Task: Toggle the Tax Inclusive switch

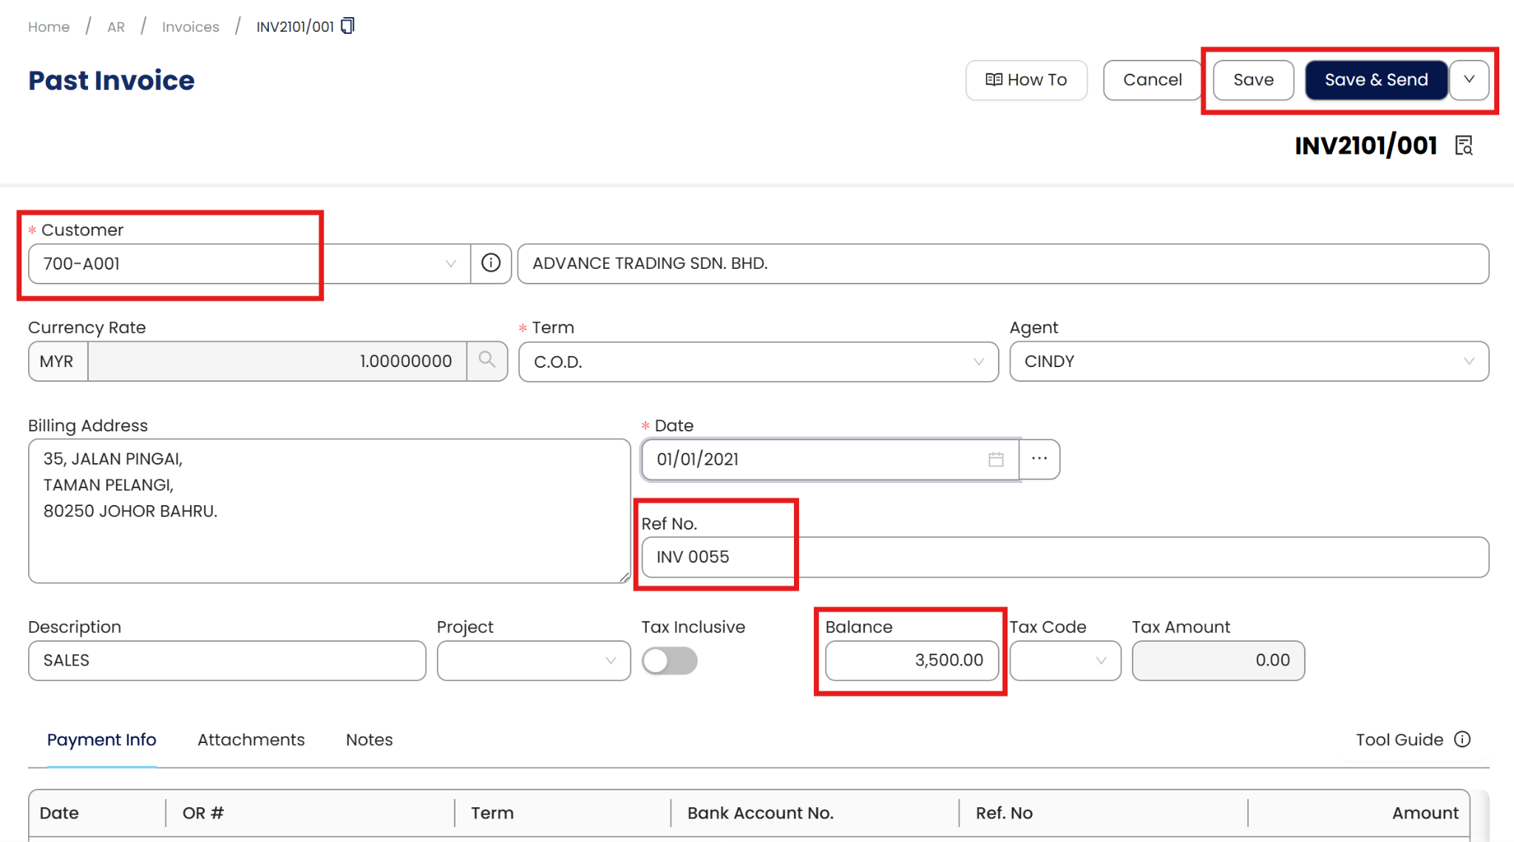Action: pos(669,660)
